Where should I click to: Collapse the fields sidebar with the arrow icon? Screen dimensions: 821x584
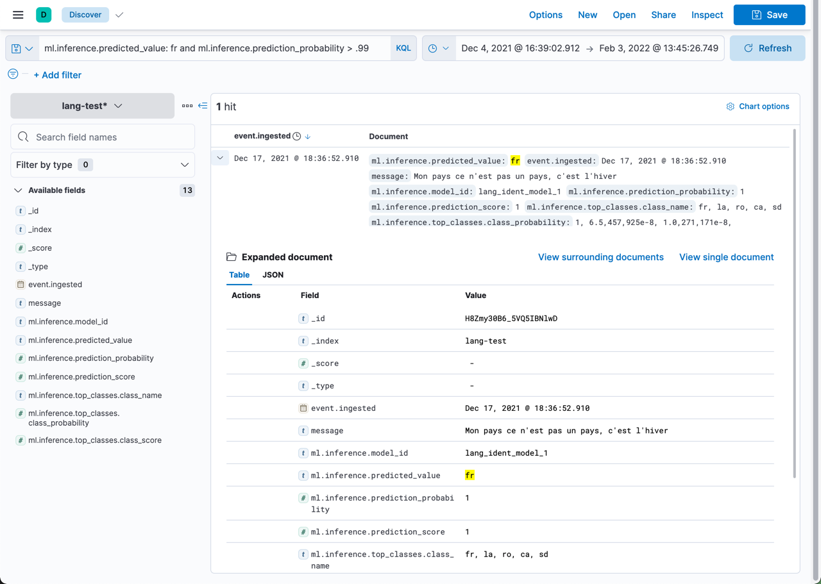[x=203, y=106]
